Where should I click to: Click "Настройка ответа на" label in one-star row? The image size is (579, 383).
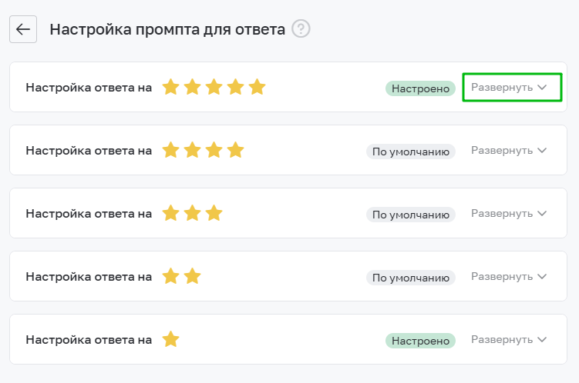[89, 339]
